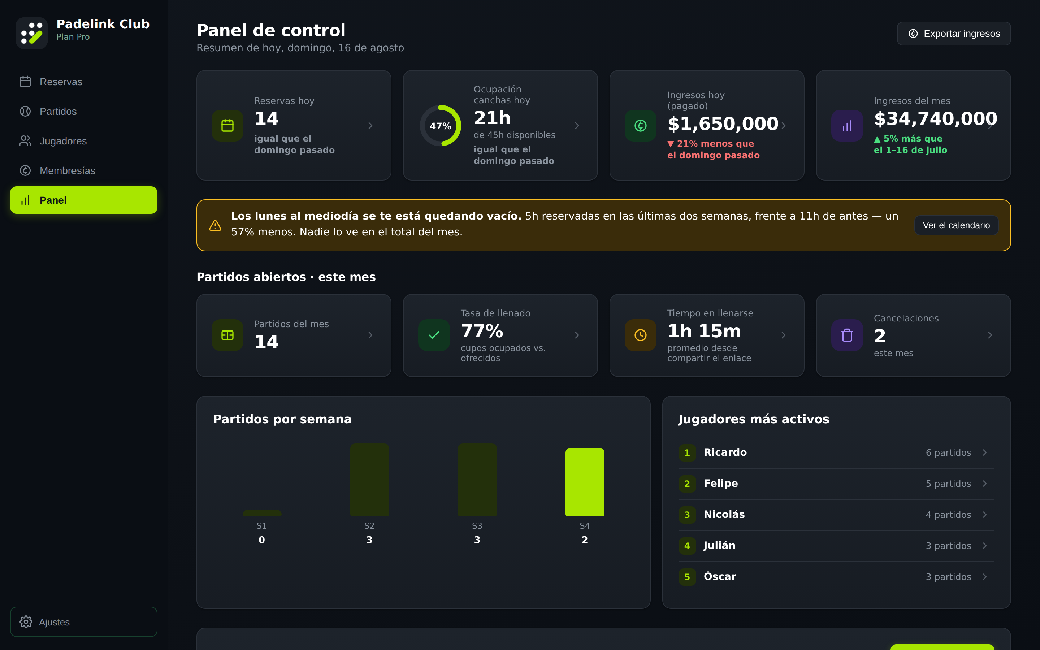
Task: Expand Tiempo en llenarse chevron
Action: [x=784, y=335]
